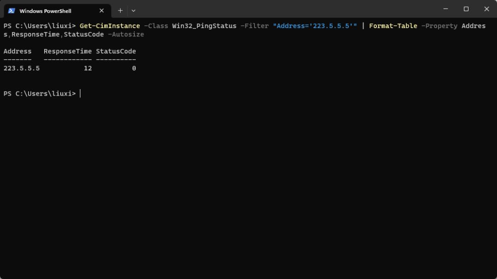The height and width of the screenshot is (279, 497).
Task: Click the -Filter parameter
Action: point(254,26)
